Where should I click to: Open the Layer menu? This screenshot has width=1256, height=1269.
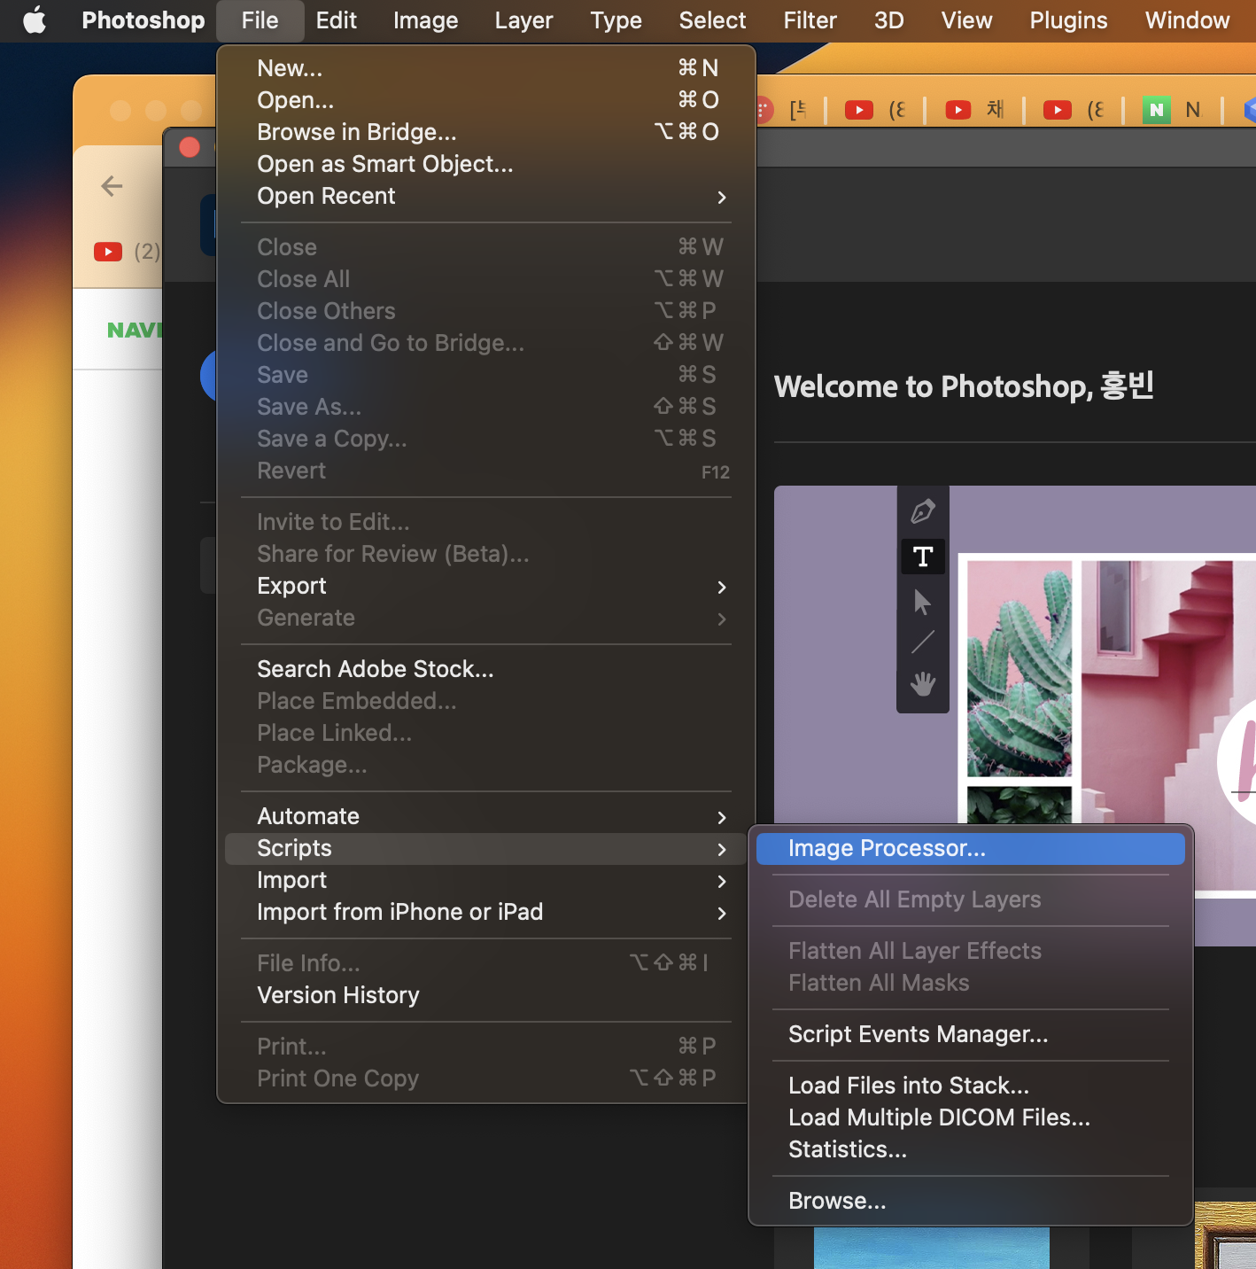pos(524,19)
